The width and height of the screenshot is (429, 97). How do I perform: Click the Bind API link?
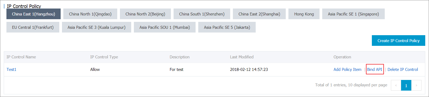375,69
